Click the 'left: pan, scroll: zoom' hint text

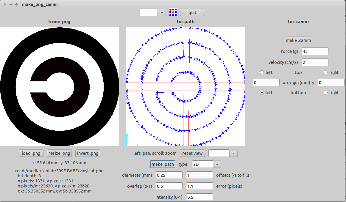point(155,153)
